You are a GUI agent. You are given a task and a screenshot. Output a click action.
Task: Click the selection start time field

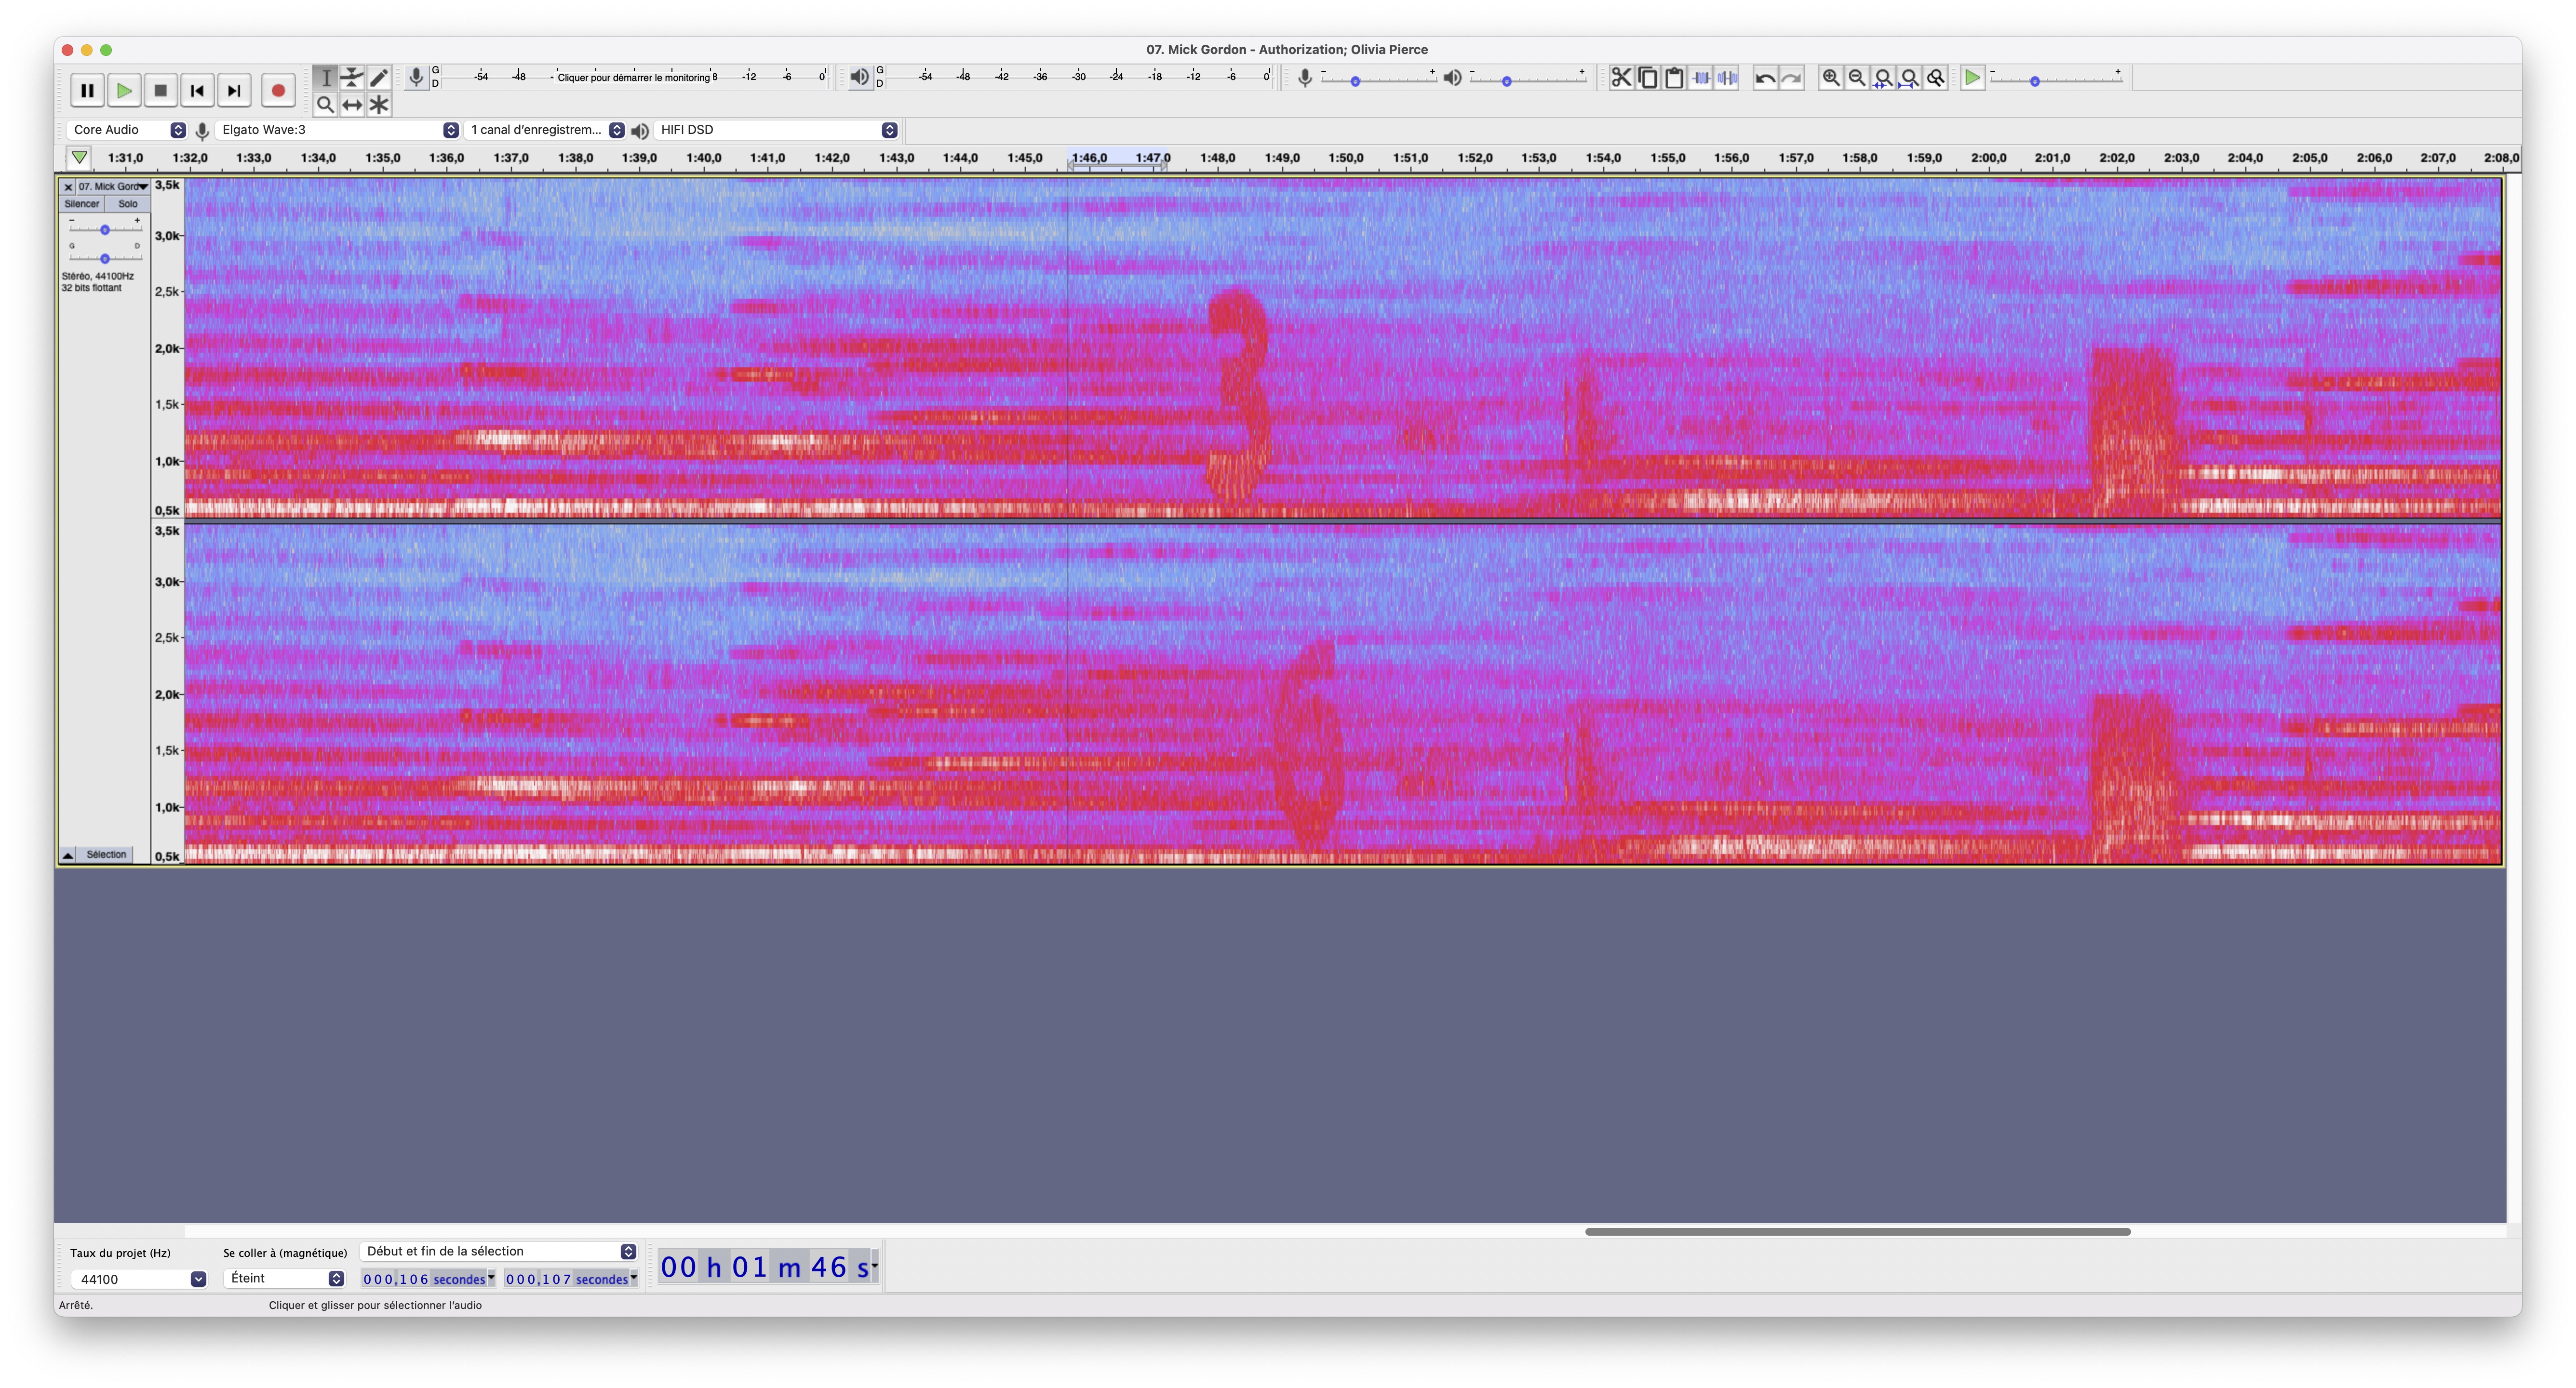(x=428, y=1279)
